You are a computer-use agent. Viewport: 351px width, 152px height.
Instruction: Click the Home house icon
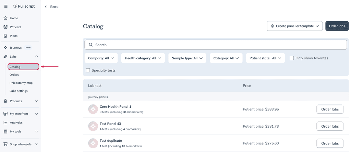(5, 18)
